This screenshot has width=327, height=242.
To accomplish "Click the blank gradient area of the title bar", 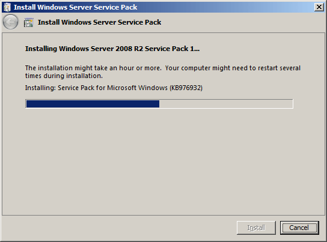I will 225,7.
